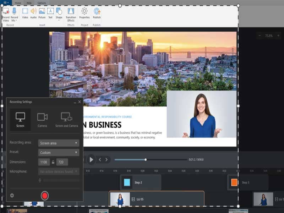Open the Recording area dropdown
The height and width of the screenshot is (213, 284).
pos(59,143)
